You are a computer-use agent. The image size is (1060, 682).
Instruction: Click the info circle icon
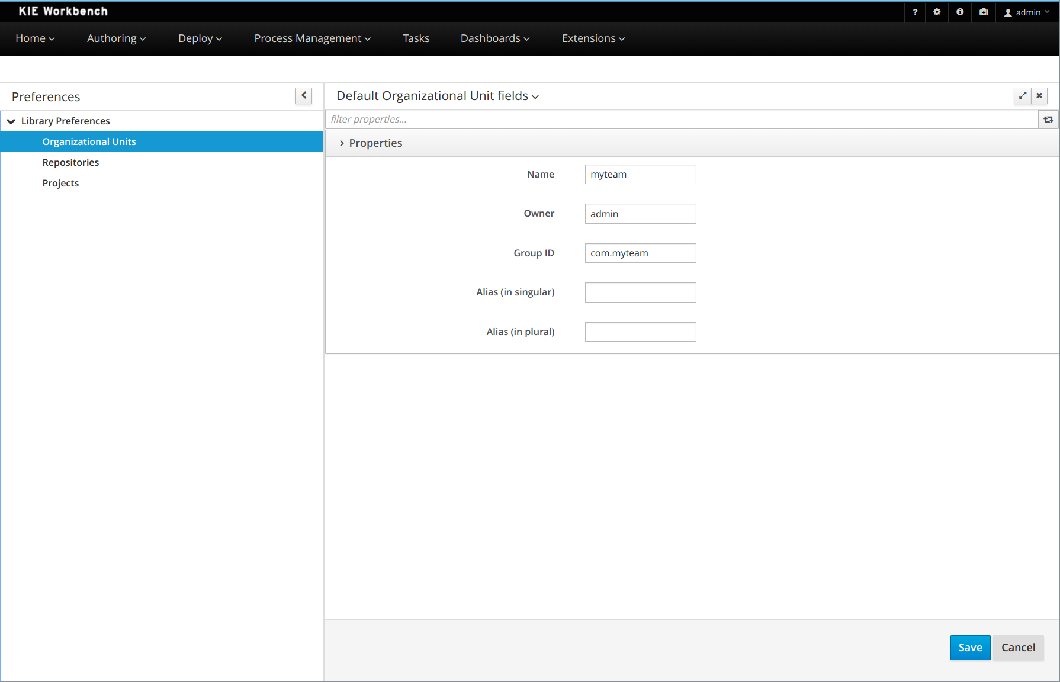point(960,12)
